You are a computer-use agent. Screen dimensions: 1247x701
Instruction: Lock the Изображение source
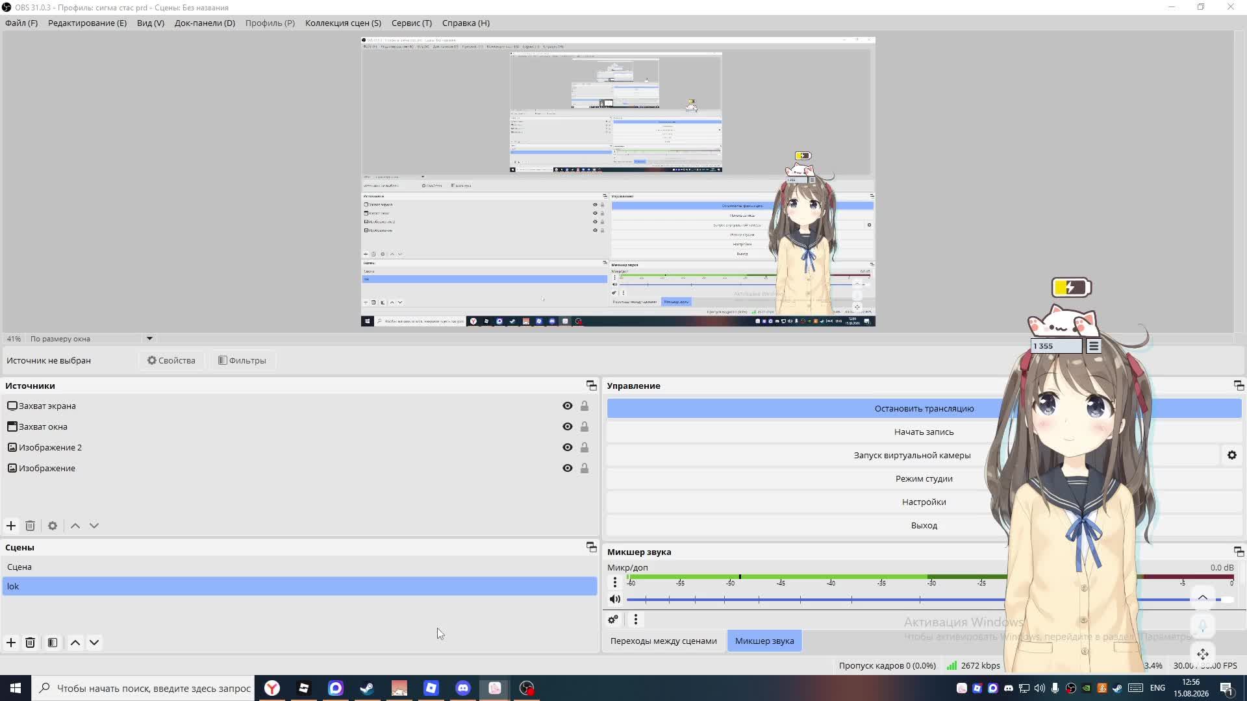pyautogui.click(x=585, y=468)
